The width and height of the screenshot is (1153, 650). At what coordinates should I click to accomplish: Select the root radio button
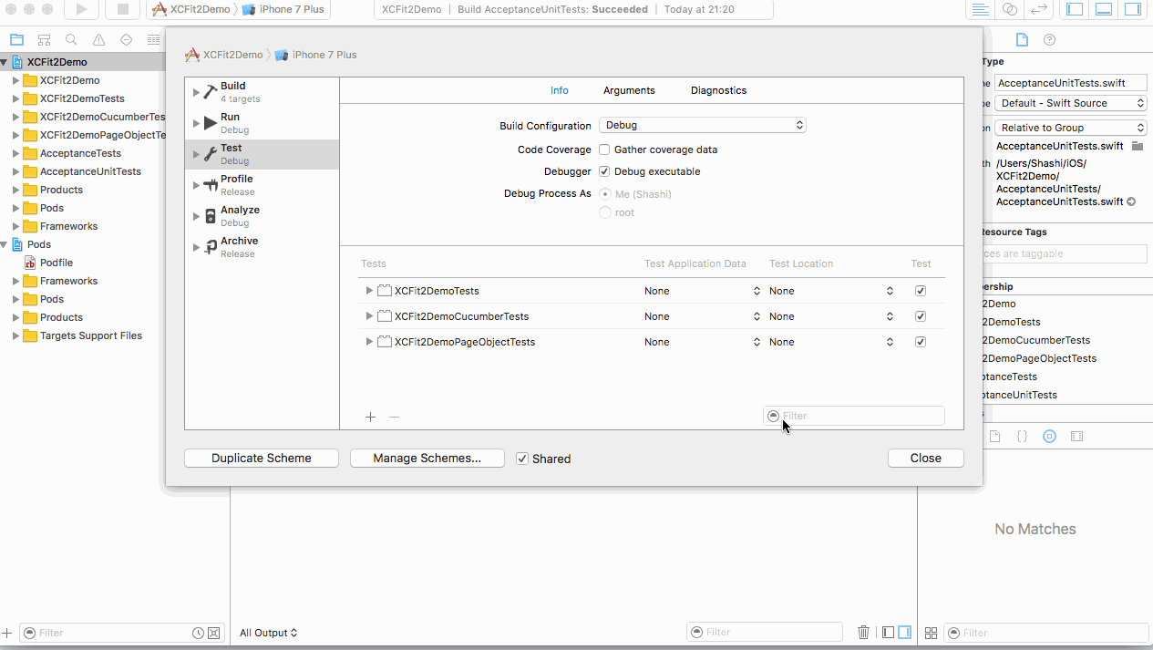pyautogui.click(x=605, y=212)
